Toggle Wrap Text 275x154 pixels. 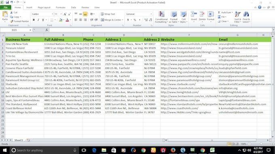tap(108, 14)
